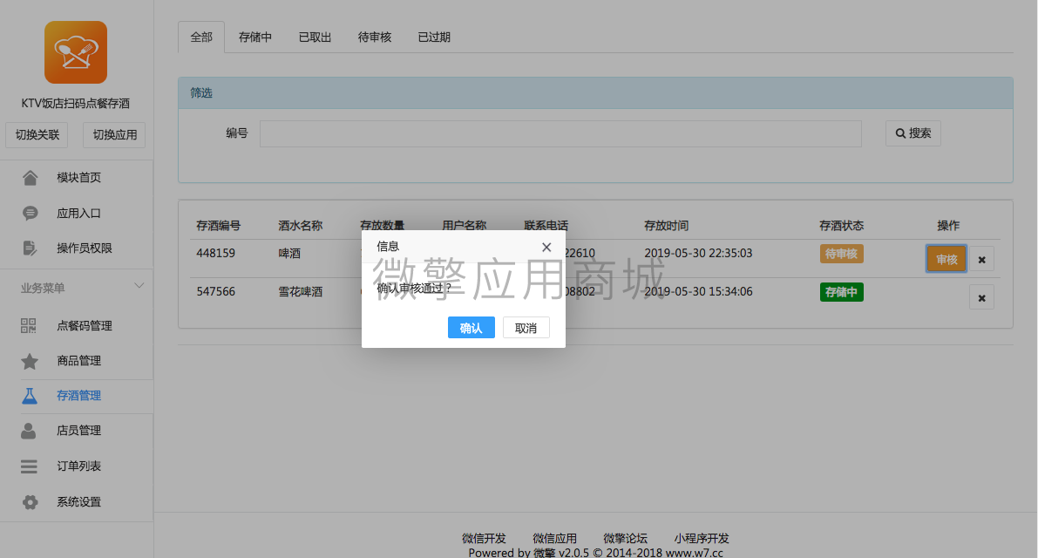The width and height of the screenshot is (1038, 558).
Task: Open the 微信应用 footer link
Action: tap(555, 538)
